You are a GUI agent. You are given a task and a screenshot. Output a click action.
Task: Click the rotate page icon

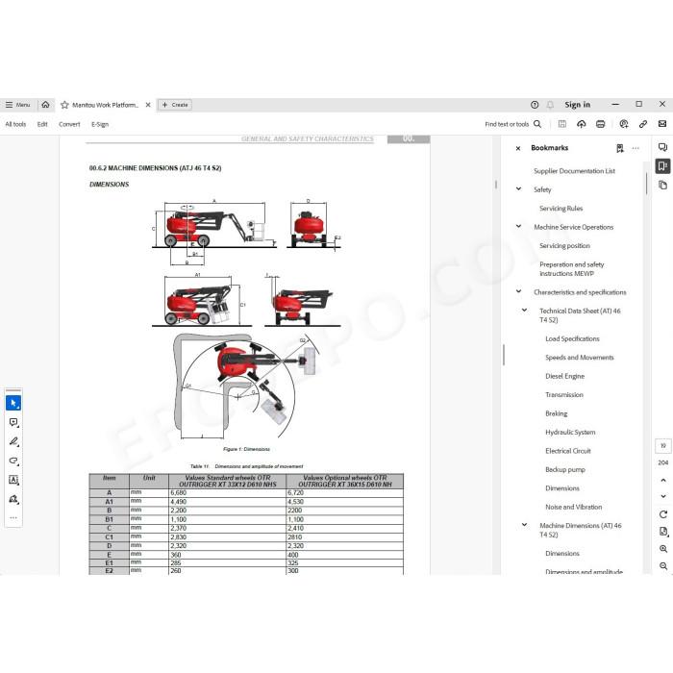pos(663,514)
